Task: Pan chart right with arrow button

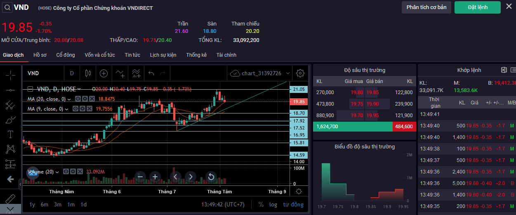Action: coord(191,177)
